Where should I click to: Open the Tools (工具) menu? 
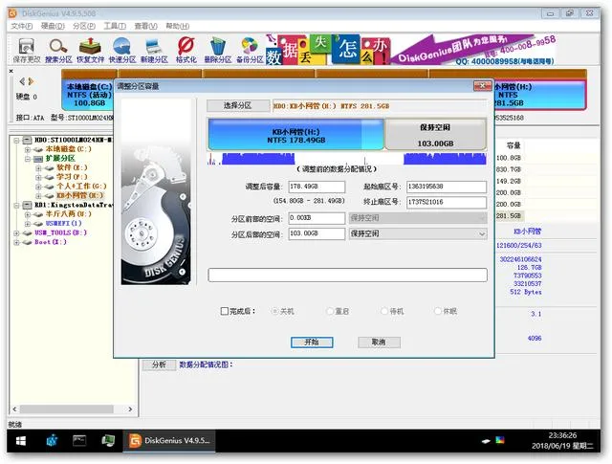[x=115, y=26]
